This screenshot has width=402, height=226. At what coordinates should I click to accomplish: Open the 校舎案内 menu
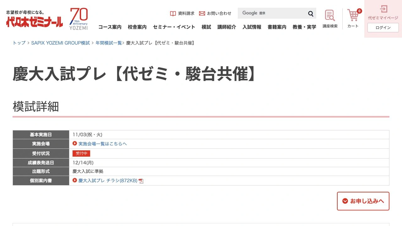[x=137, y=27]
